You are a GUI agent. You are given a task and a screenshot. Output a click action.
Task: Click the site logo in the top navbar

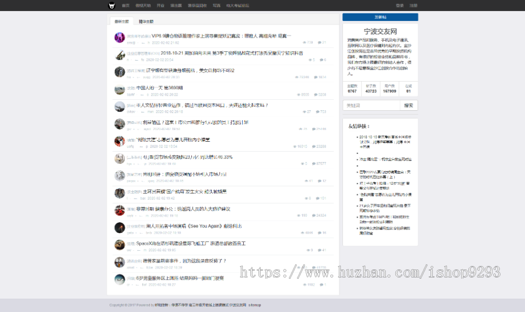111,5
